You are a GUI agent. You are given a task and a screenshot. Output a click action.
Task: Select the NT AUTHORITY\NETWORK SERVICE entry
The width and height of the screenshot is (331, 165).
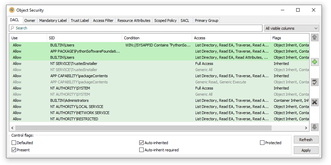point(159,113)
